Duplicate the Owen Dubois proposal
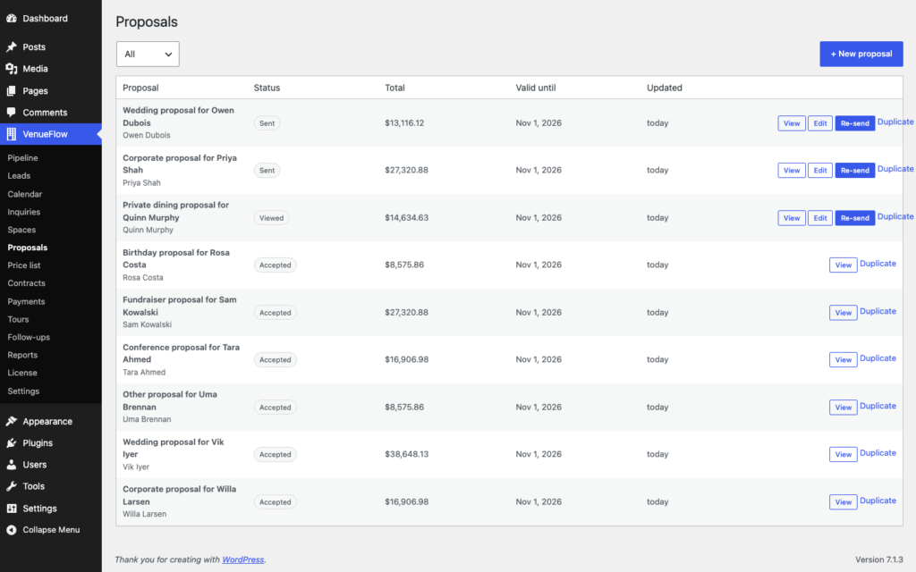This screenshot has width=916, height=572. [895, 122]
